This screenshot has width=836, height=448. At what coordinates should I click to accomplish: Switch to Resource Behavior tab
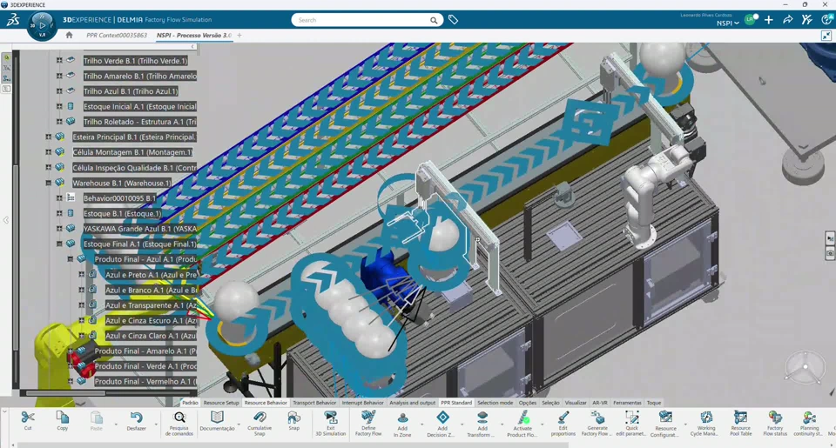pyautogui.click(x=266, y=403)
